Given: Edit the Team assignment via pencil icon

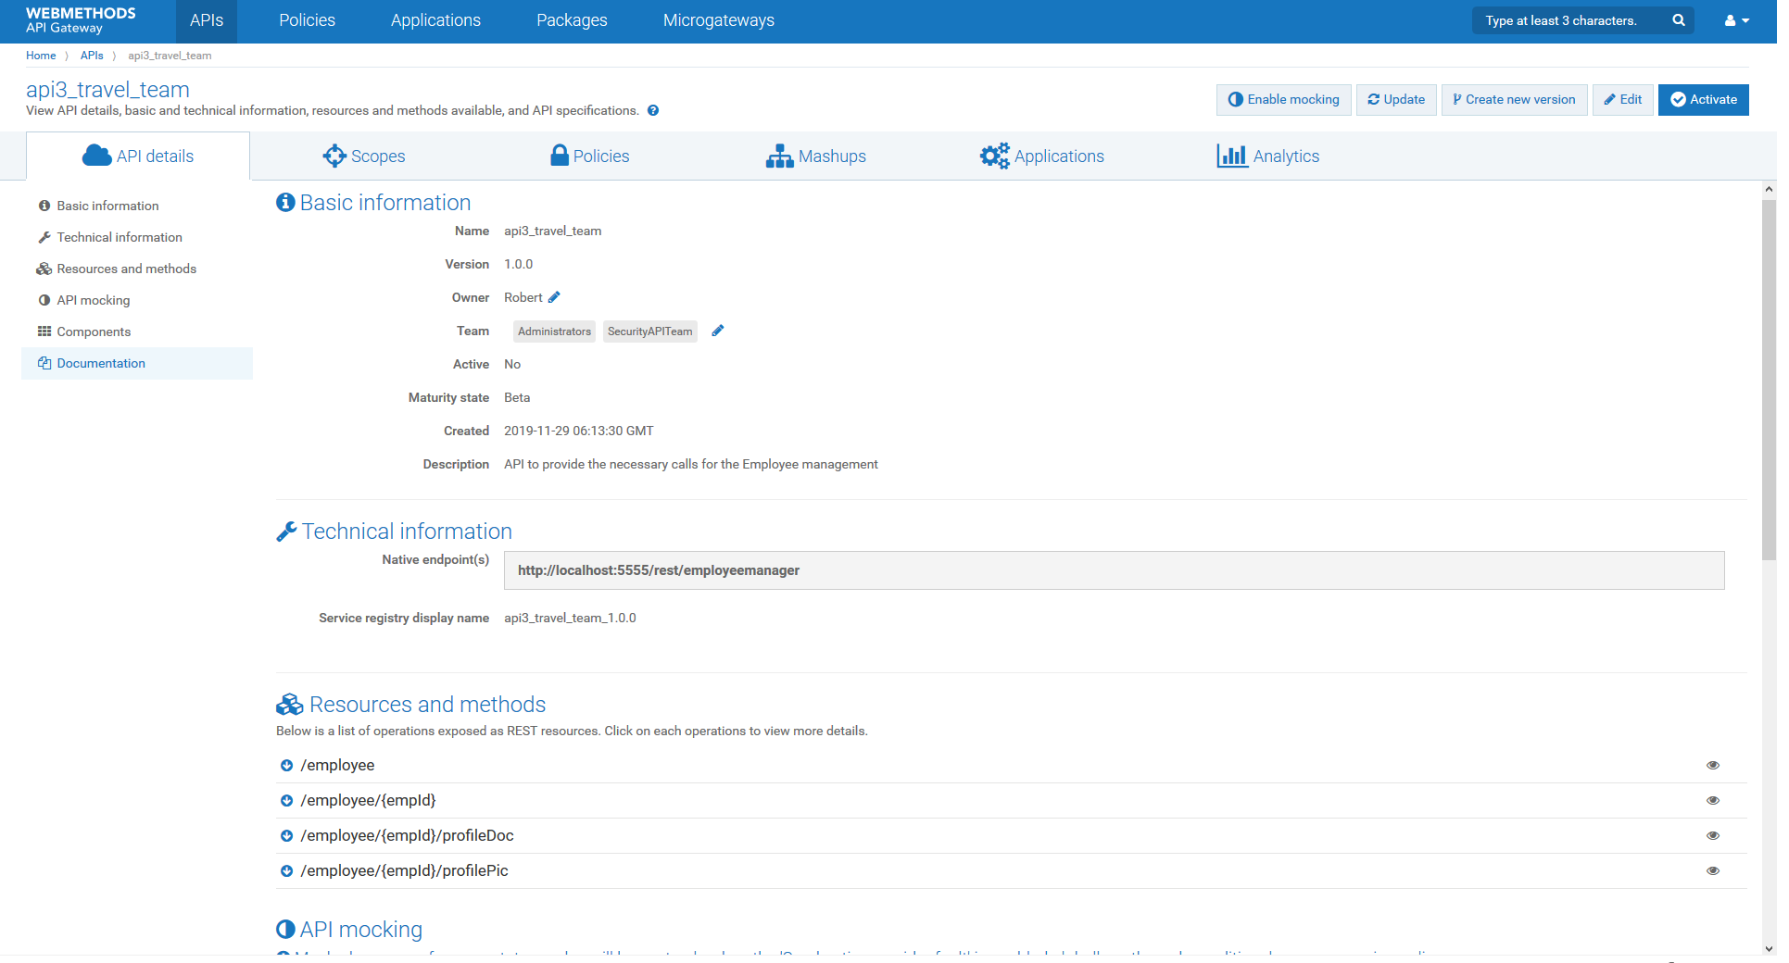Looking at the screenshot, I should (718, 330).
